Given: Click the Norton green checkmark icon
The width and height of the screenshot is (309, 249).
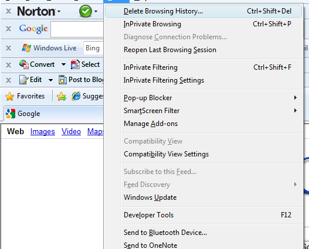Looking at the screenshot, I should 86,11.
